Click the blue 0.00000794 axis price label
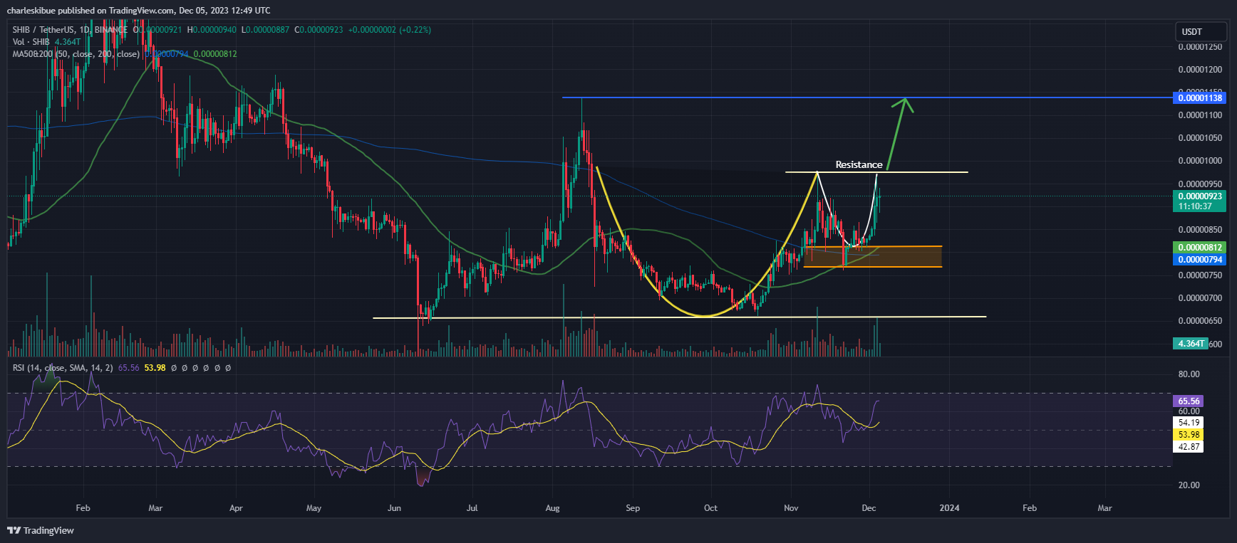 tap(1199, 260)
